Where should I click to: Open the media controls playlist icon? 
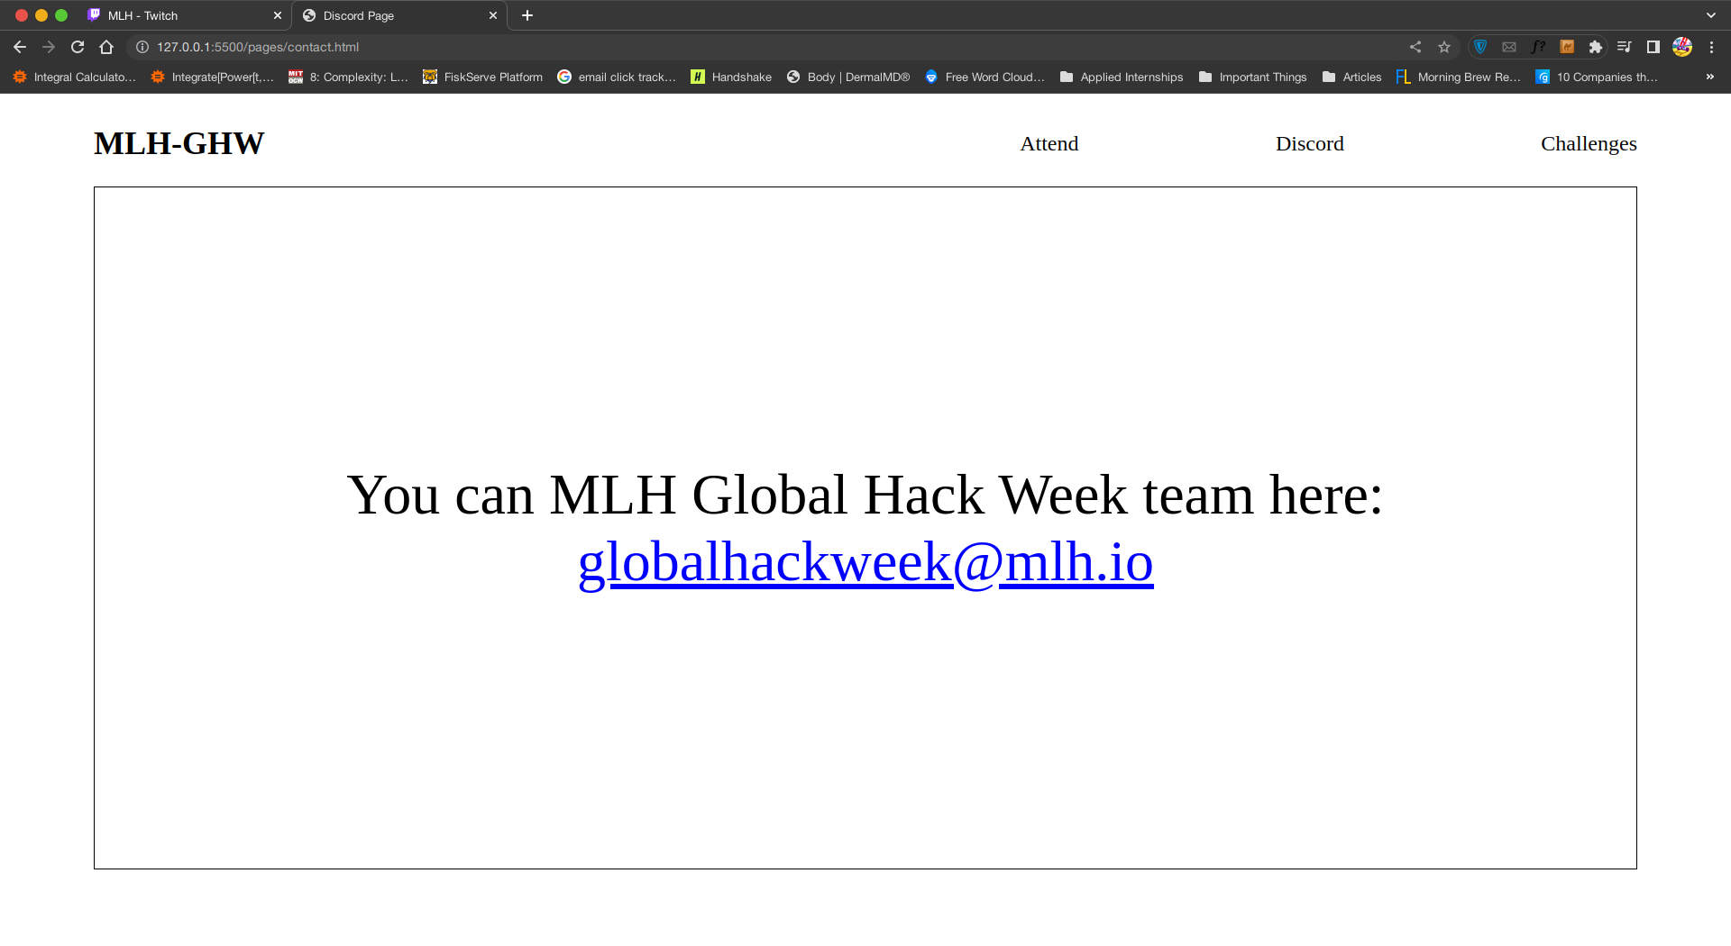click(x=1625, y=47)
